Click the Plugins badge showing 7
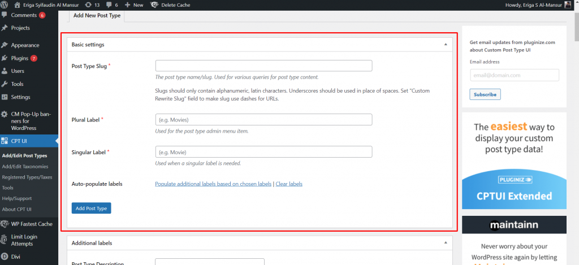Image resolution: width=579 pixels, height=265 pixels. pyautogui.click(x=34, y=58)
